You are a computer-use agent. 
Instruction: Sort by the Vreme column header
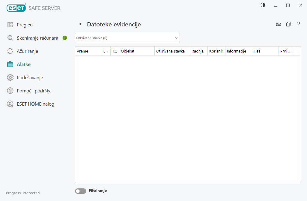tap(88, 51)
